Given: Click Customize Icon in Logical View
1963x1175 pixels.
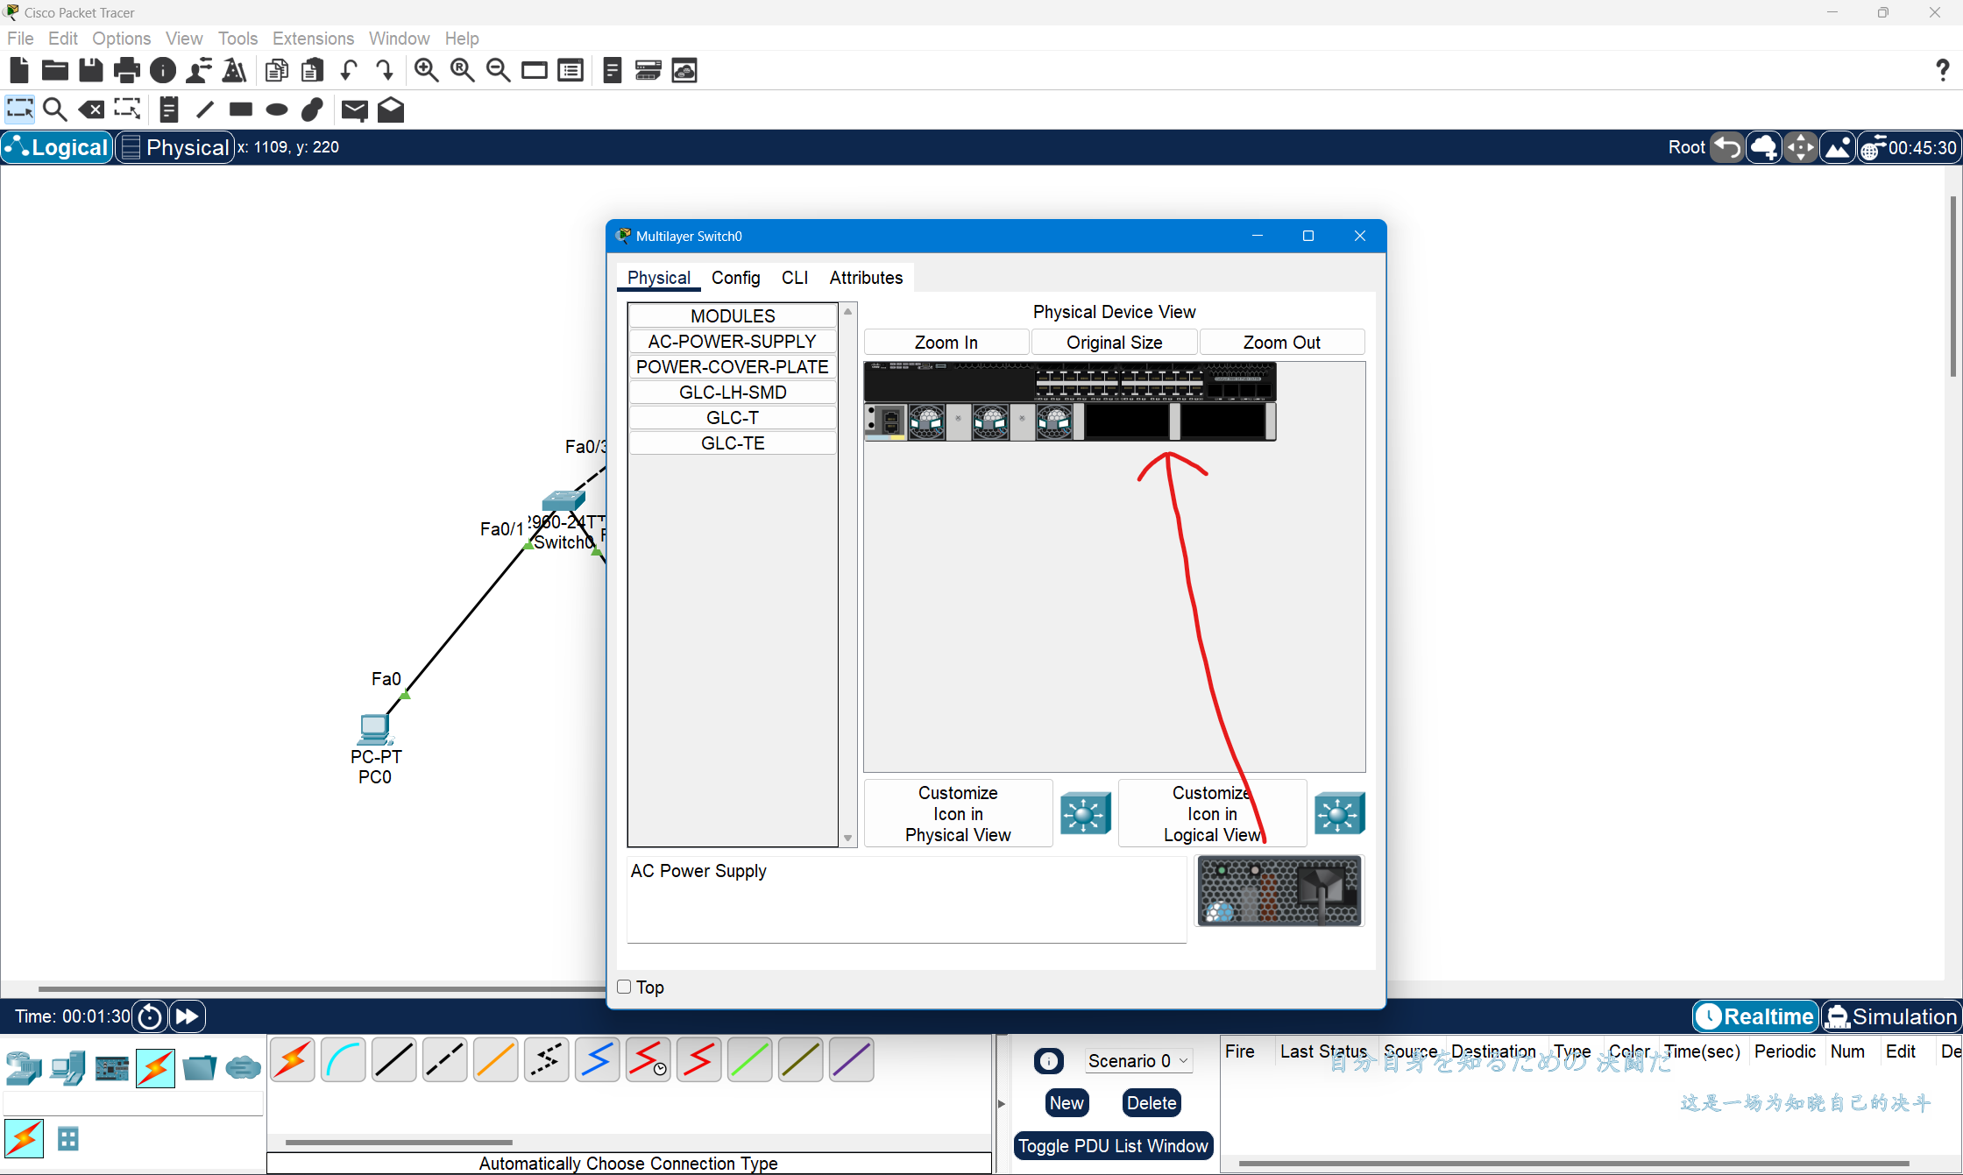Looking at the screenshot, I should pyautogui.click(x=1212, y=814).
